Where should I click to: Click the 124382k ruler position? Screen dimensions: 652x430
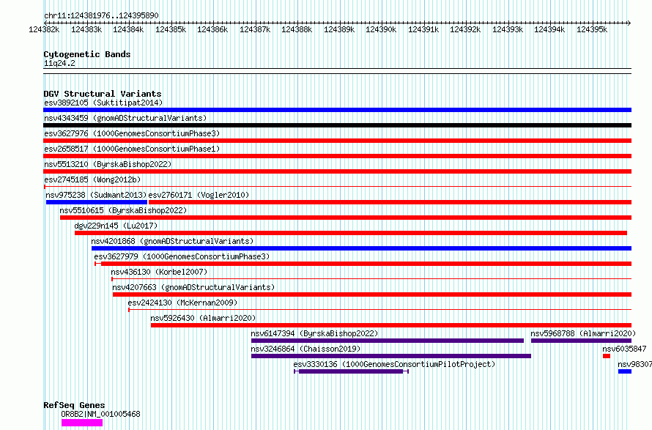pos(44,29)
